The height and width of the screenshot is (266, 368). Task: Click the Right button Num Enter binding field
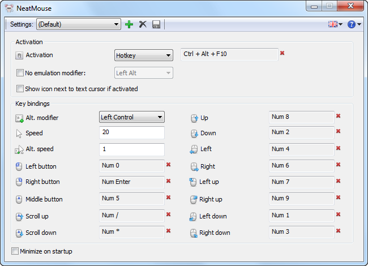tap(132, 182)
